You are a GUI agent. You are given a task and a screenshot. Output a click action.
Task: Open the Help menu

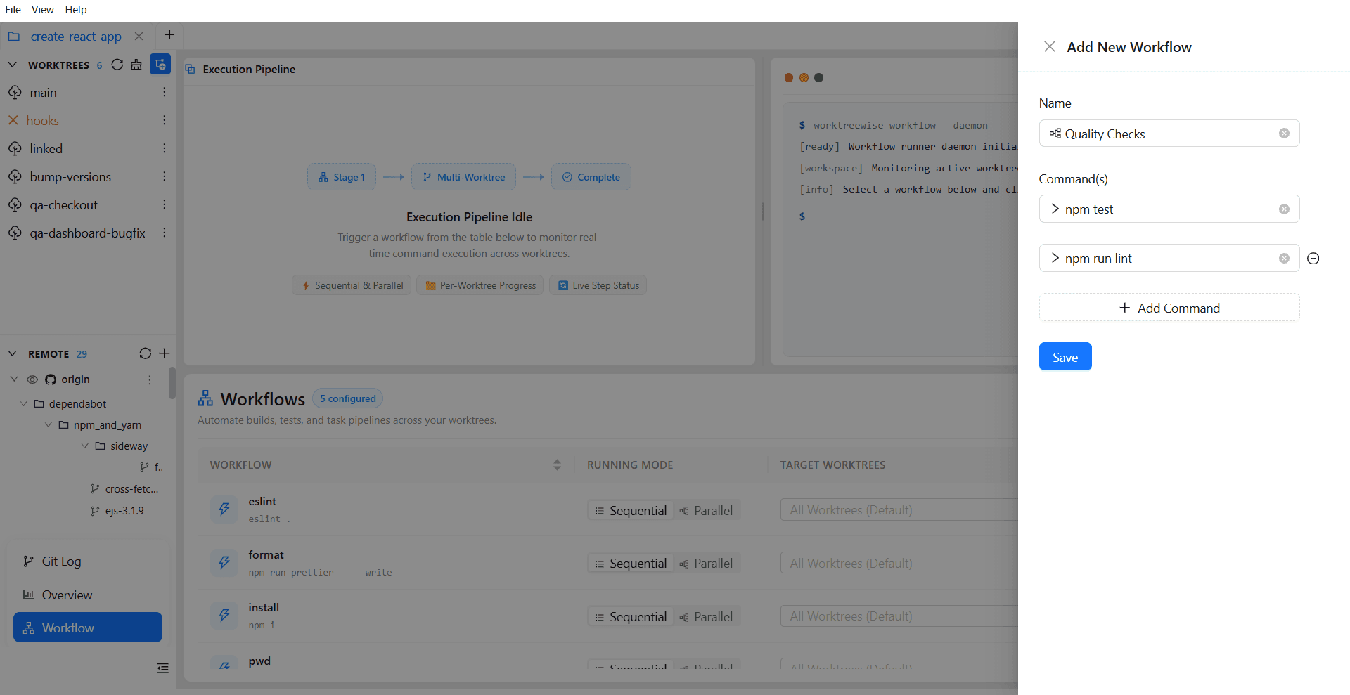(x=76, y=10)
